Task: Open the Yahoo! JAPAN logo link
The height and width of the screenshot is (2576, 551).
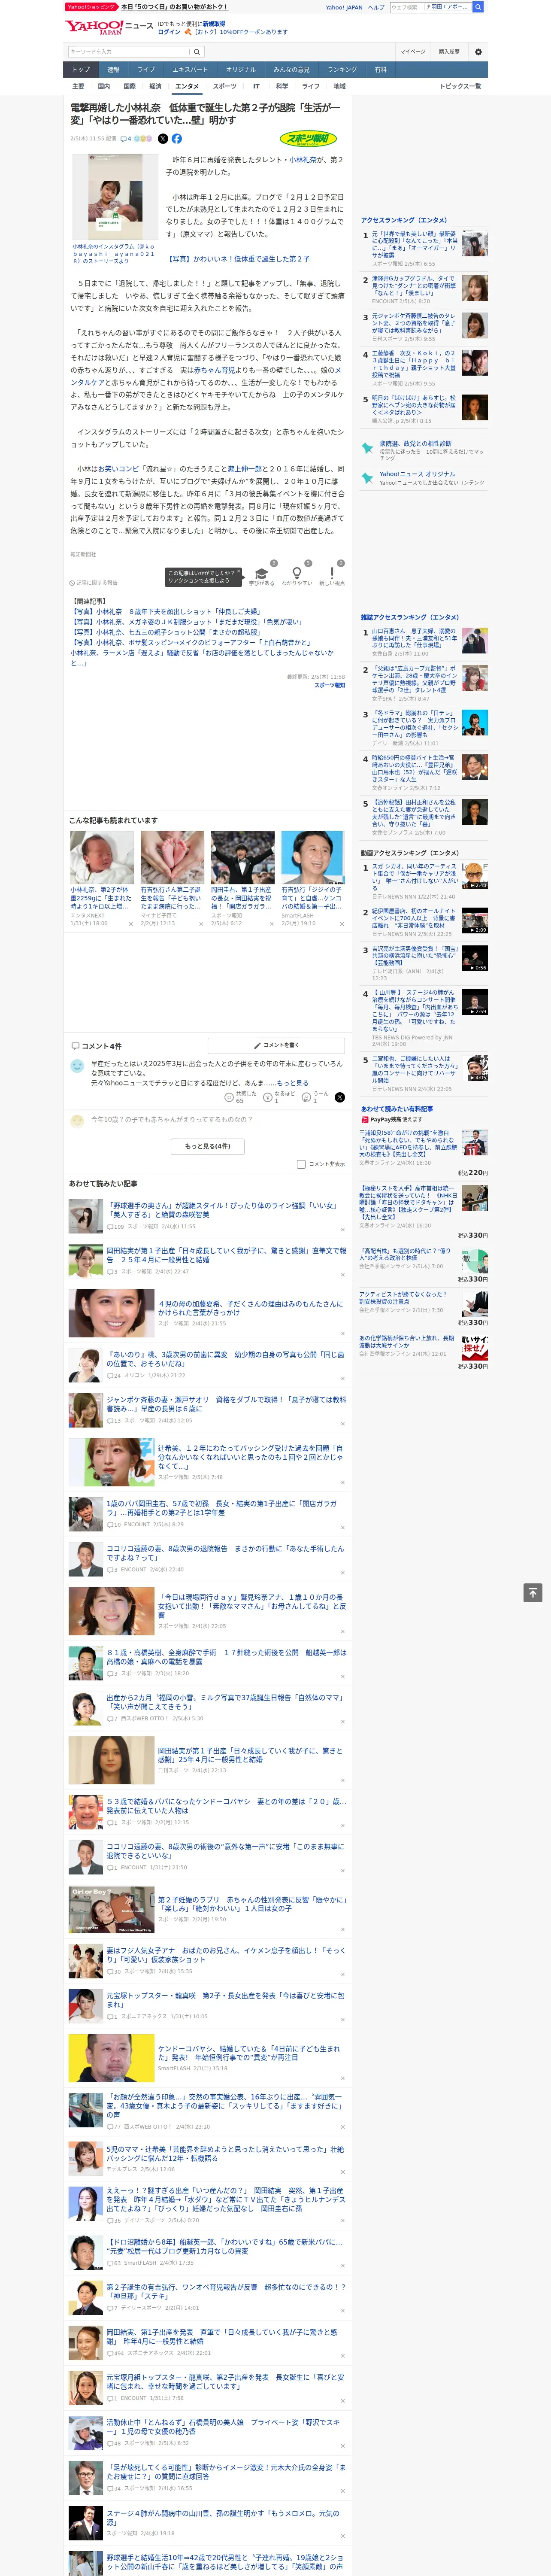Action: (94, 27)
